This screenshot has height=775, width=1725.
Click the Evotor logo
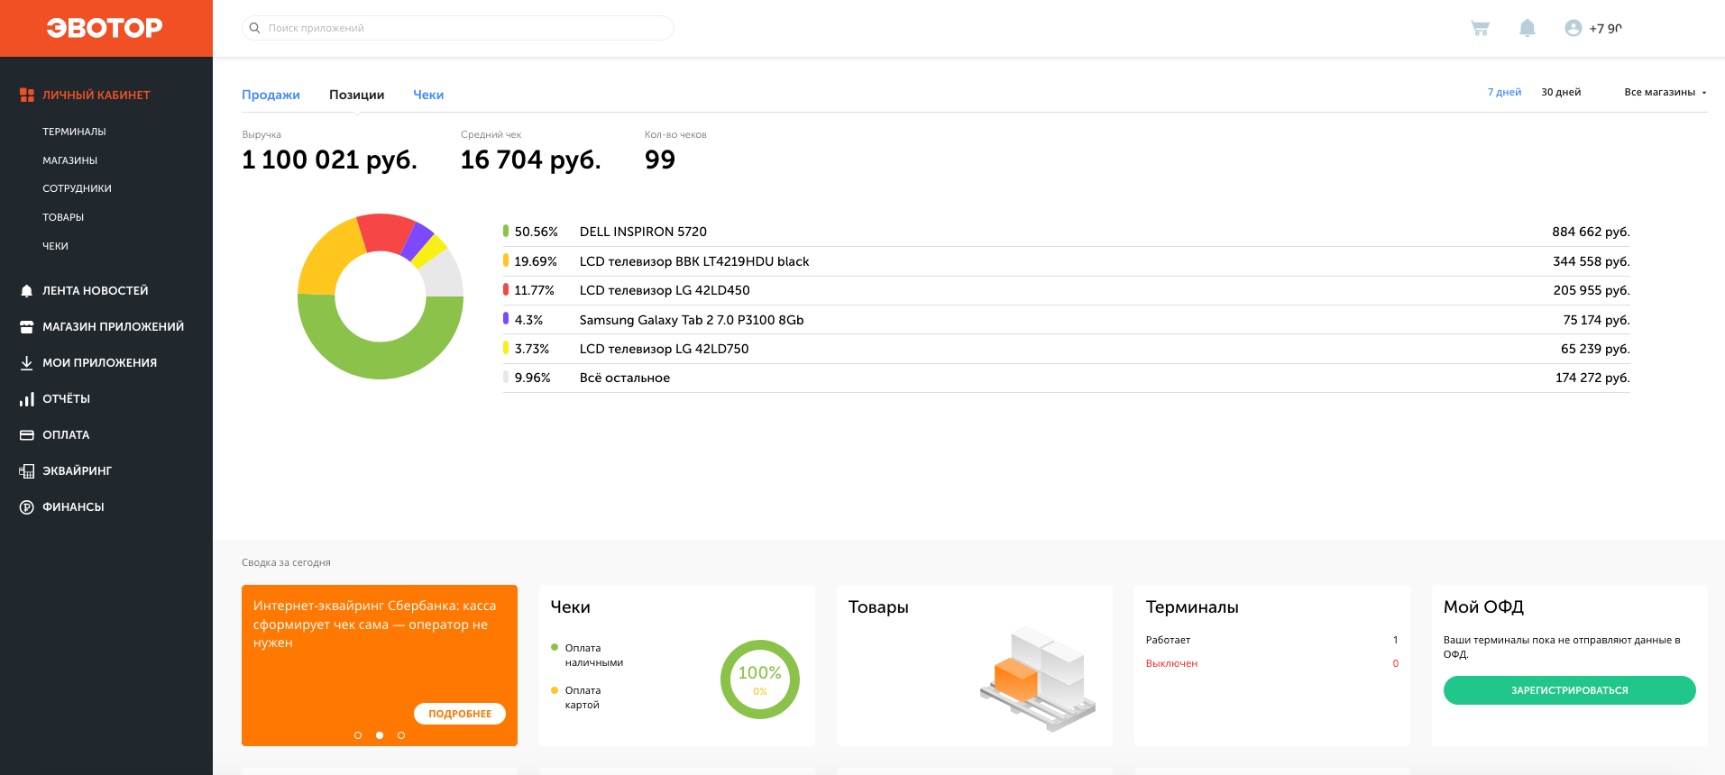click(x=105, y=28)
